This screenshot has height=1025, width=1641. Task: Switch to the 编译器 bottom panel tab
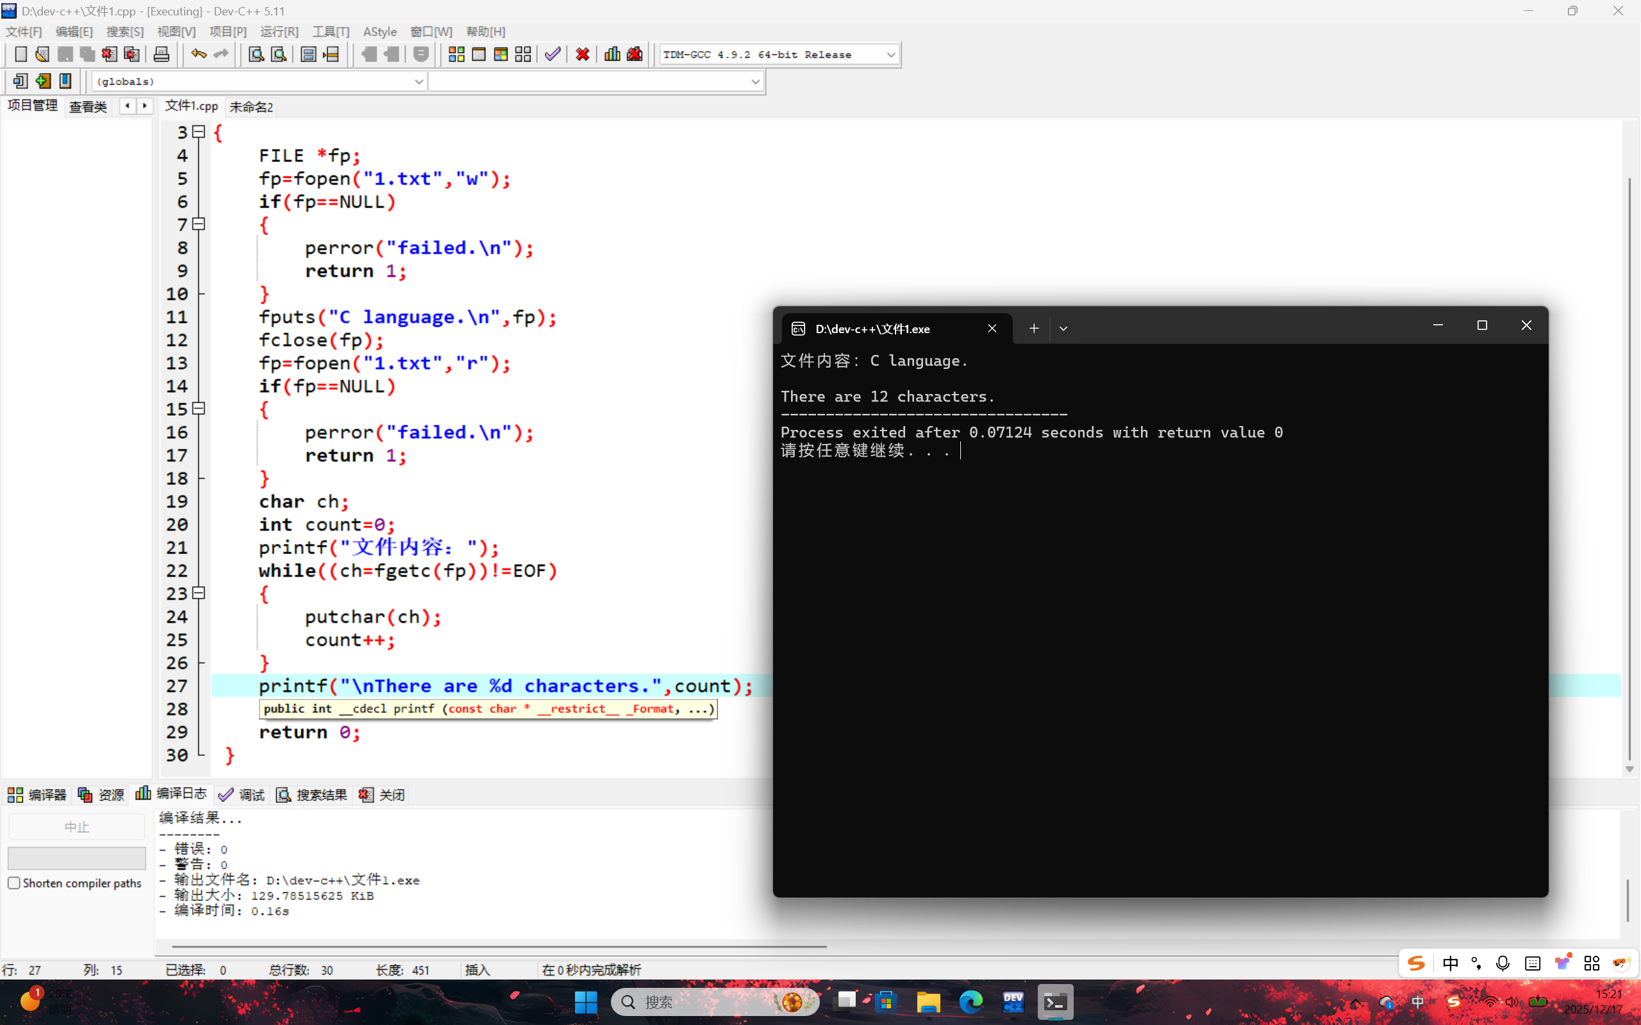[37, 794]
